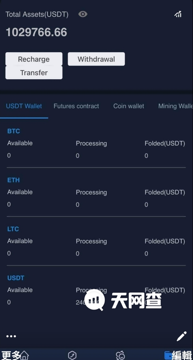Open the BTC asset row
This screenshot has height=360, width=193.
tap(14, 131)
